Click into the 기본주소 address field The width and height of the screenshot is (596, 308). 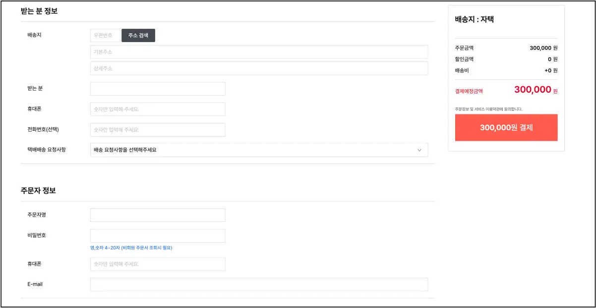tap(259, 52)
